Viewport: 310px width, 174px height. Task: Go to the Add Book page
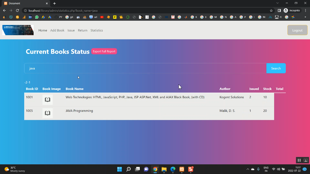click(x=57, y=30)
